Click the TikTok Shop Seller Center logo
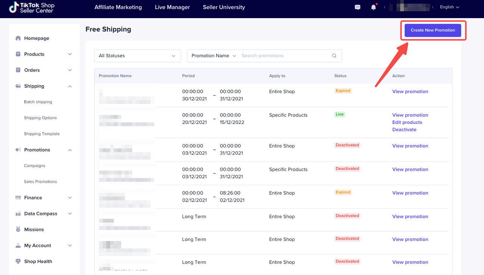Screen dimensions: 484x275 (32, 8)
